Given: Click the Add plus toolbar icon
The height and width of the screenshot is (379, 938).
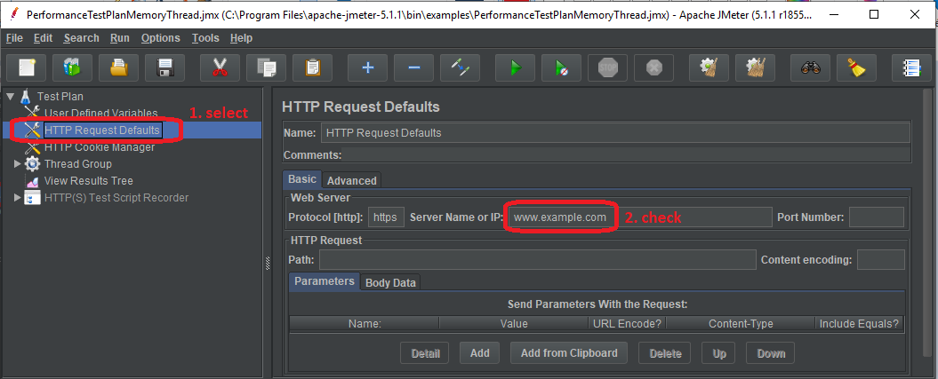Looking at the screenshot, I should pyautogui.click(x=367, y=67).
